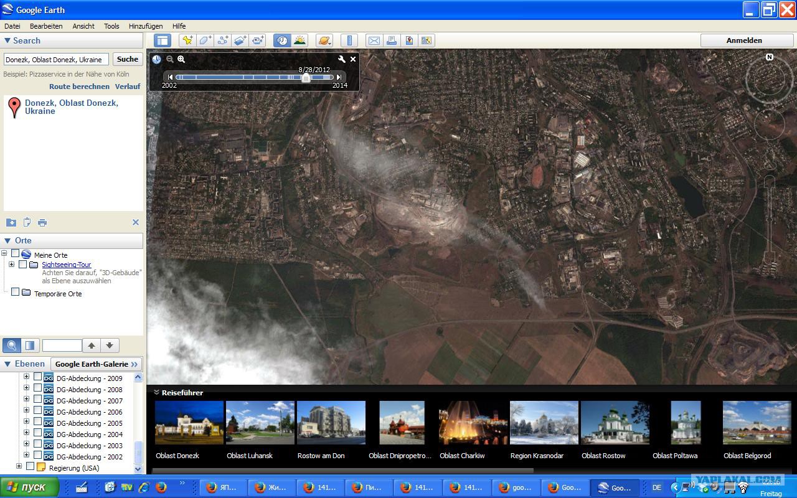
Task: Save the current image from the toolbar
Action: 427,40
